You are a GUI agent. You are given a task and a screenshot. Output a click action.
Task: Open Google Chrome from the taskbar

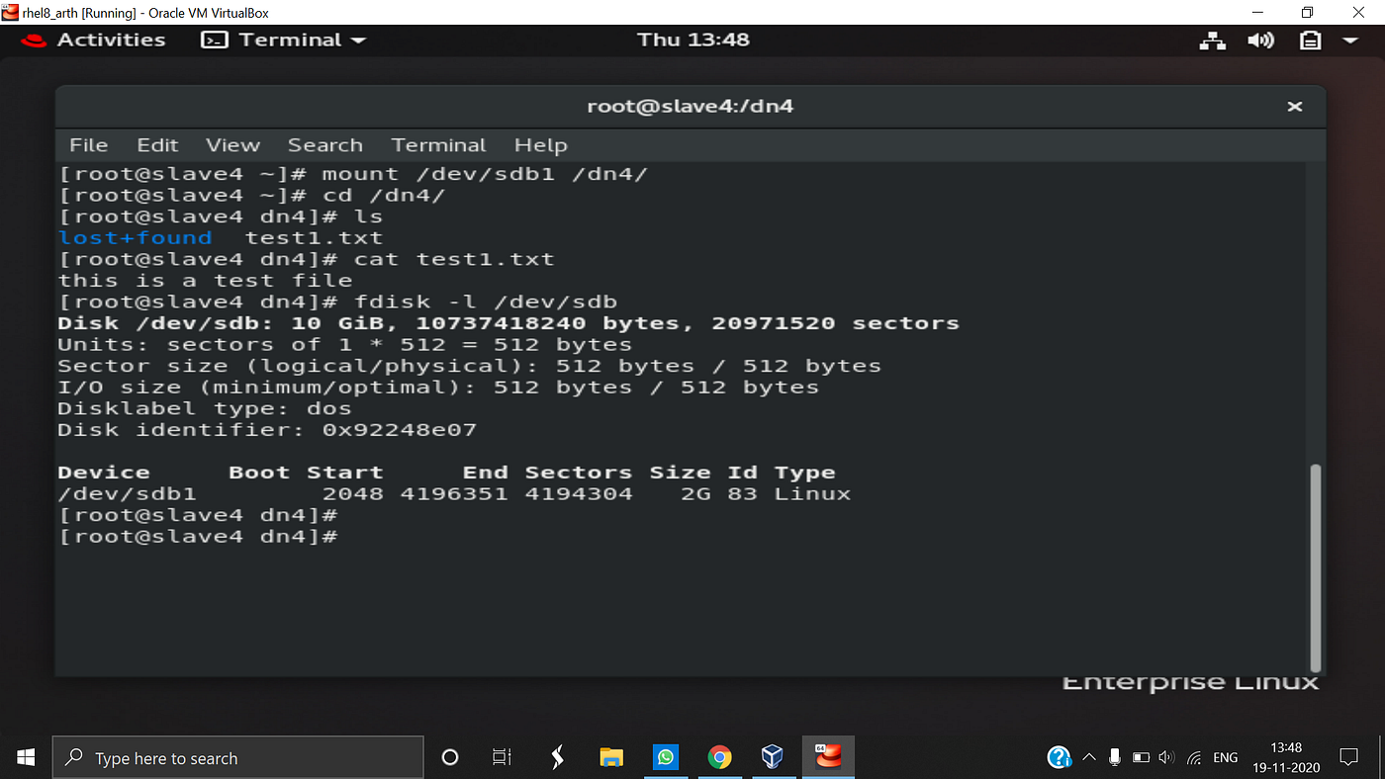(x=719, y=757)
